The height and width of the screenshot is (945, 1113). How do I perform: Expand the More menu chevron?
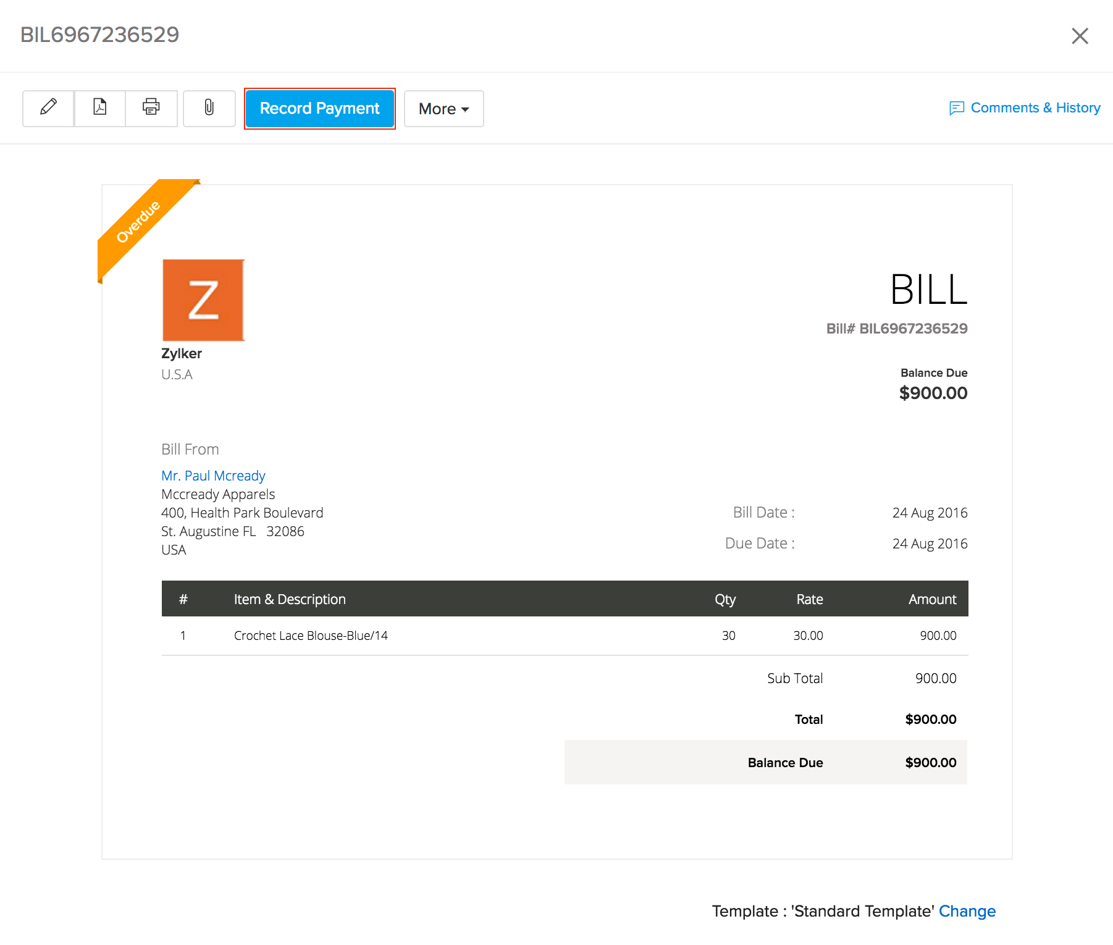(x=464, y=109)
